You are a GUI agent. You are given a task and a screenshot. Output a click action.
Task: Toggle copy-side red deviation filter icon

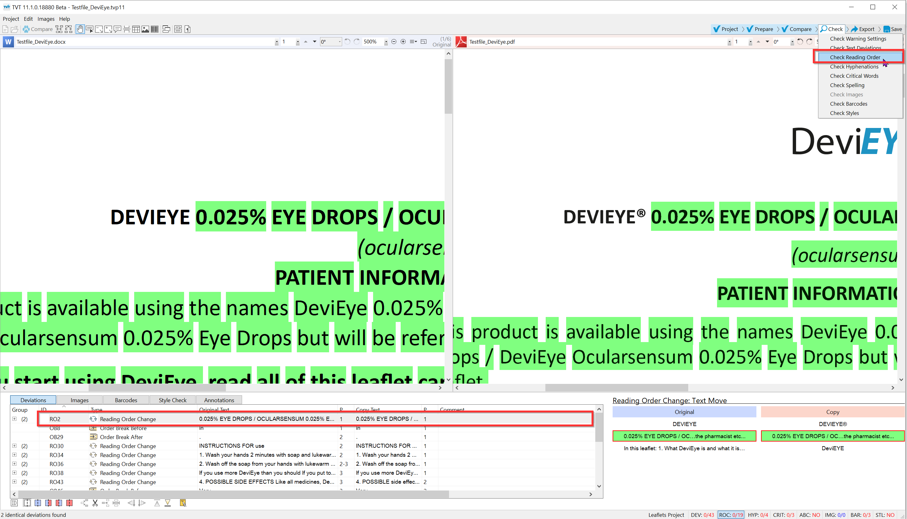[69, 503]
